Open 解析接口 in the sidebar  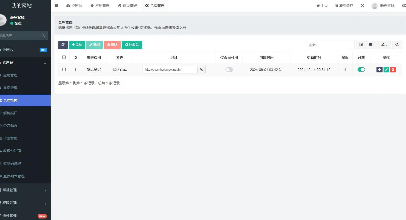click(25, 113)
